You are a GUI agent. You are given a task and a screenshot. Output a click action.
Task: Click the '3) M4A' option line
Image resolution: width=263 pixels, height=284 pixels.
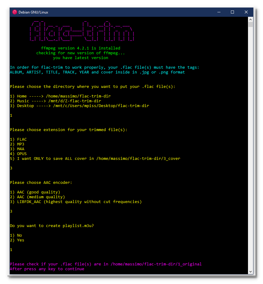pos(17,149)
